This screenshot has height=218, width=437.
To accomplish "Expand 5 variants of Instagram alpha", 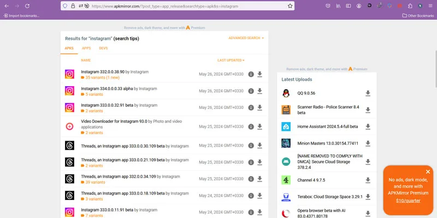I will tap(92, 94).
